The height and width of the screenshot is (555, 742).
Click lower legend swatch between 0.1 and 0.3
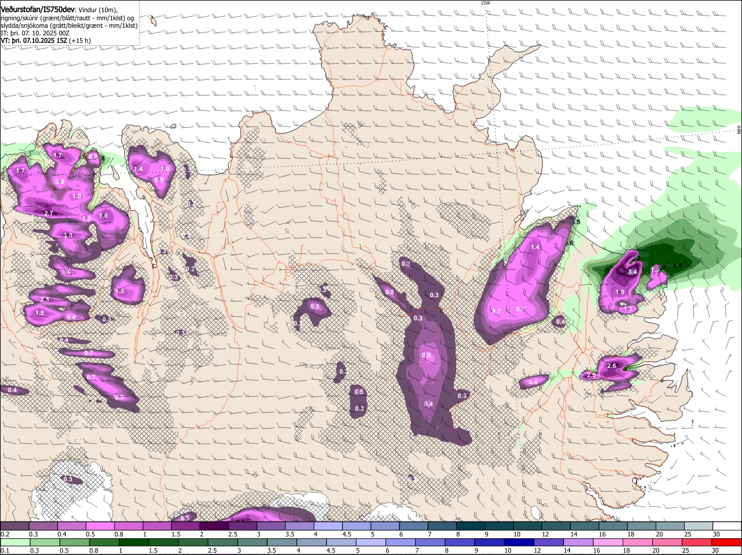(14, 542)
